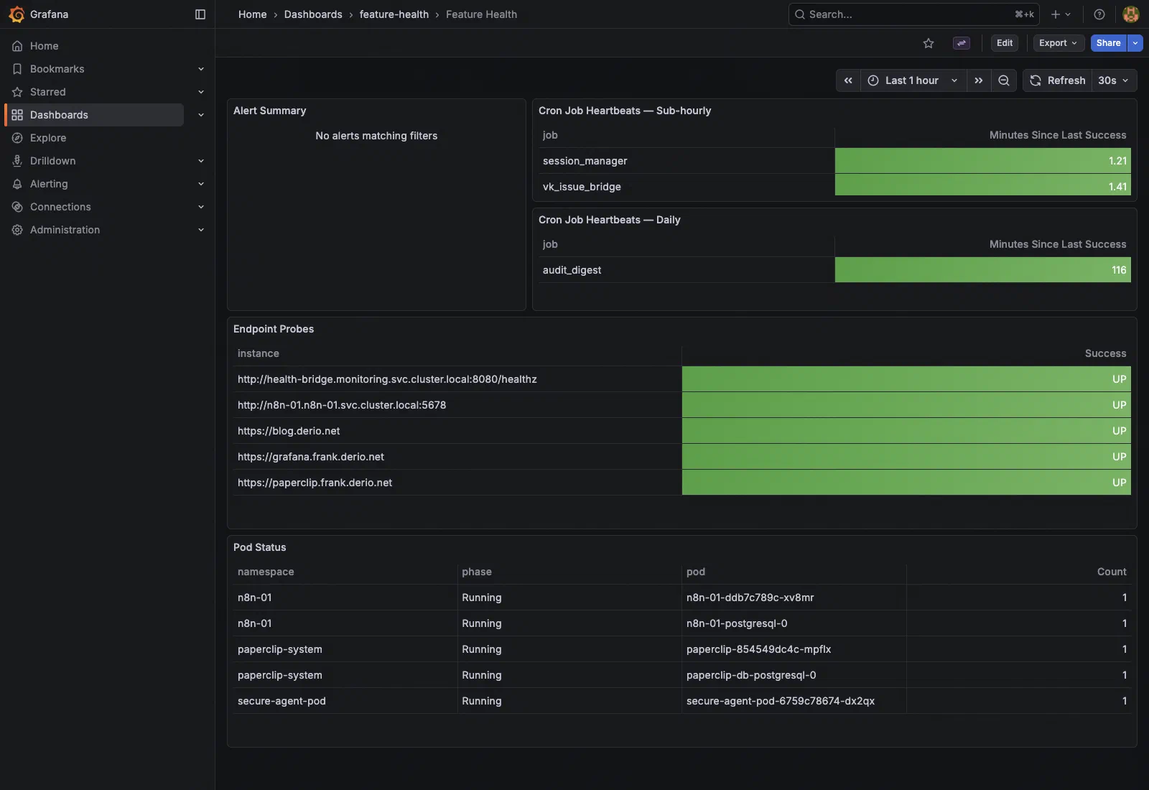Click the Dashboards grid icon in sidebar

tap(17, 115)
